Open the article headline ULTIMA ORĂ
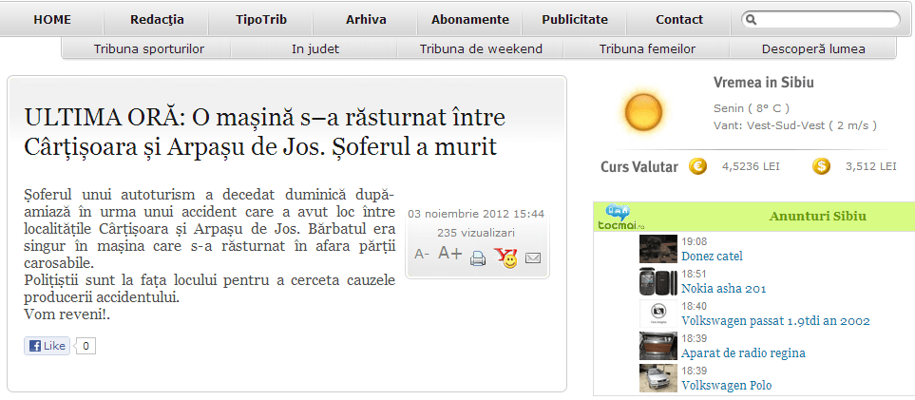915x400 pixels. [264, 133]
